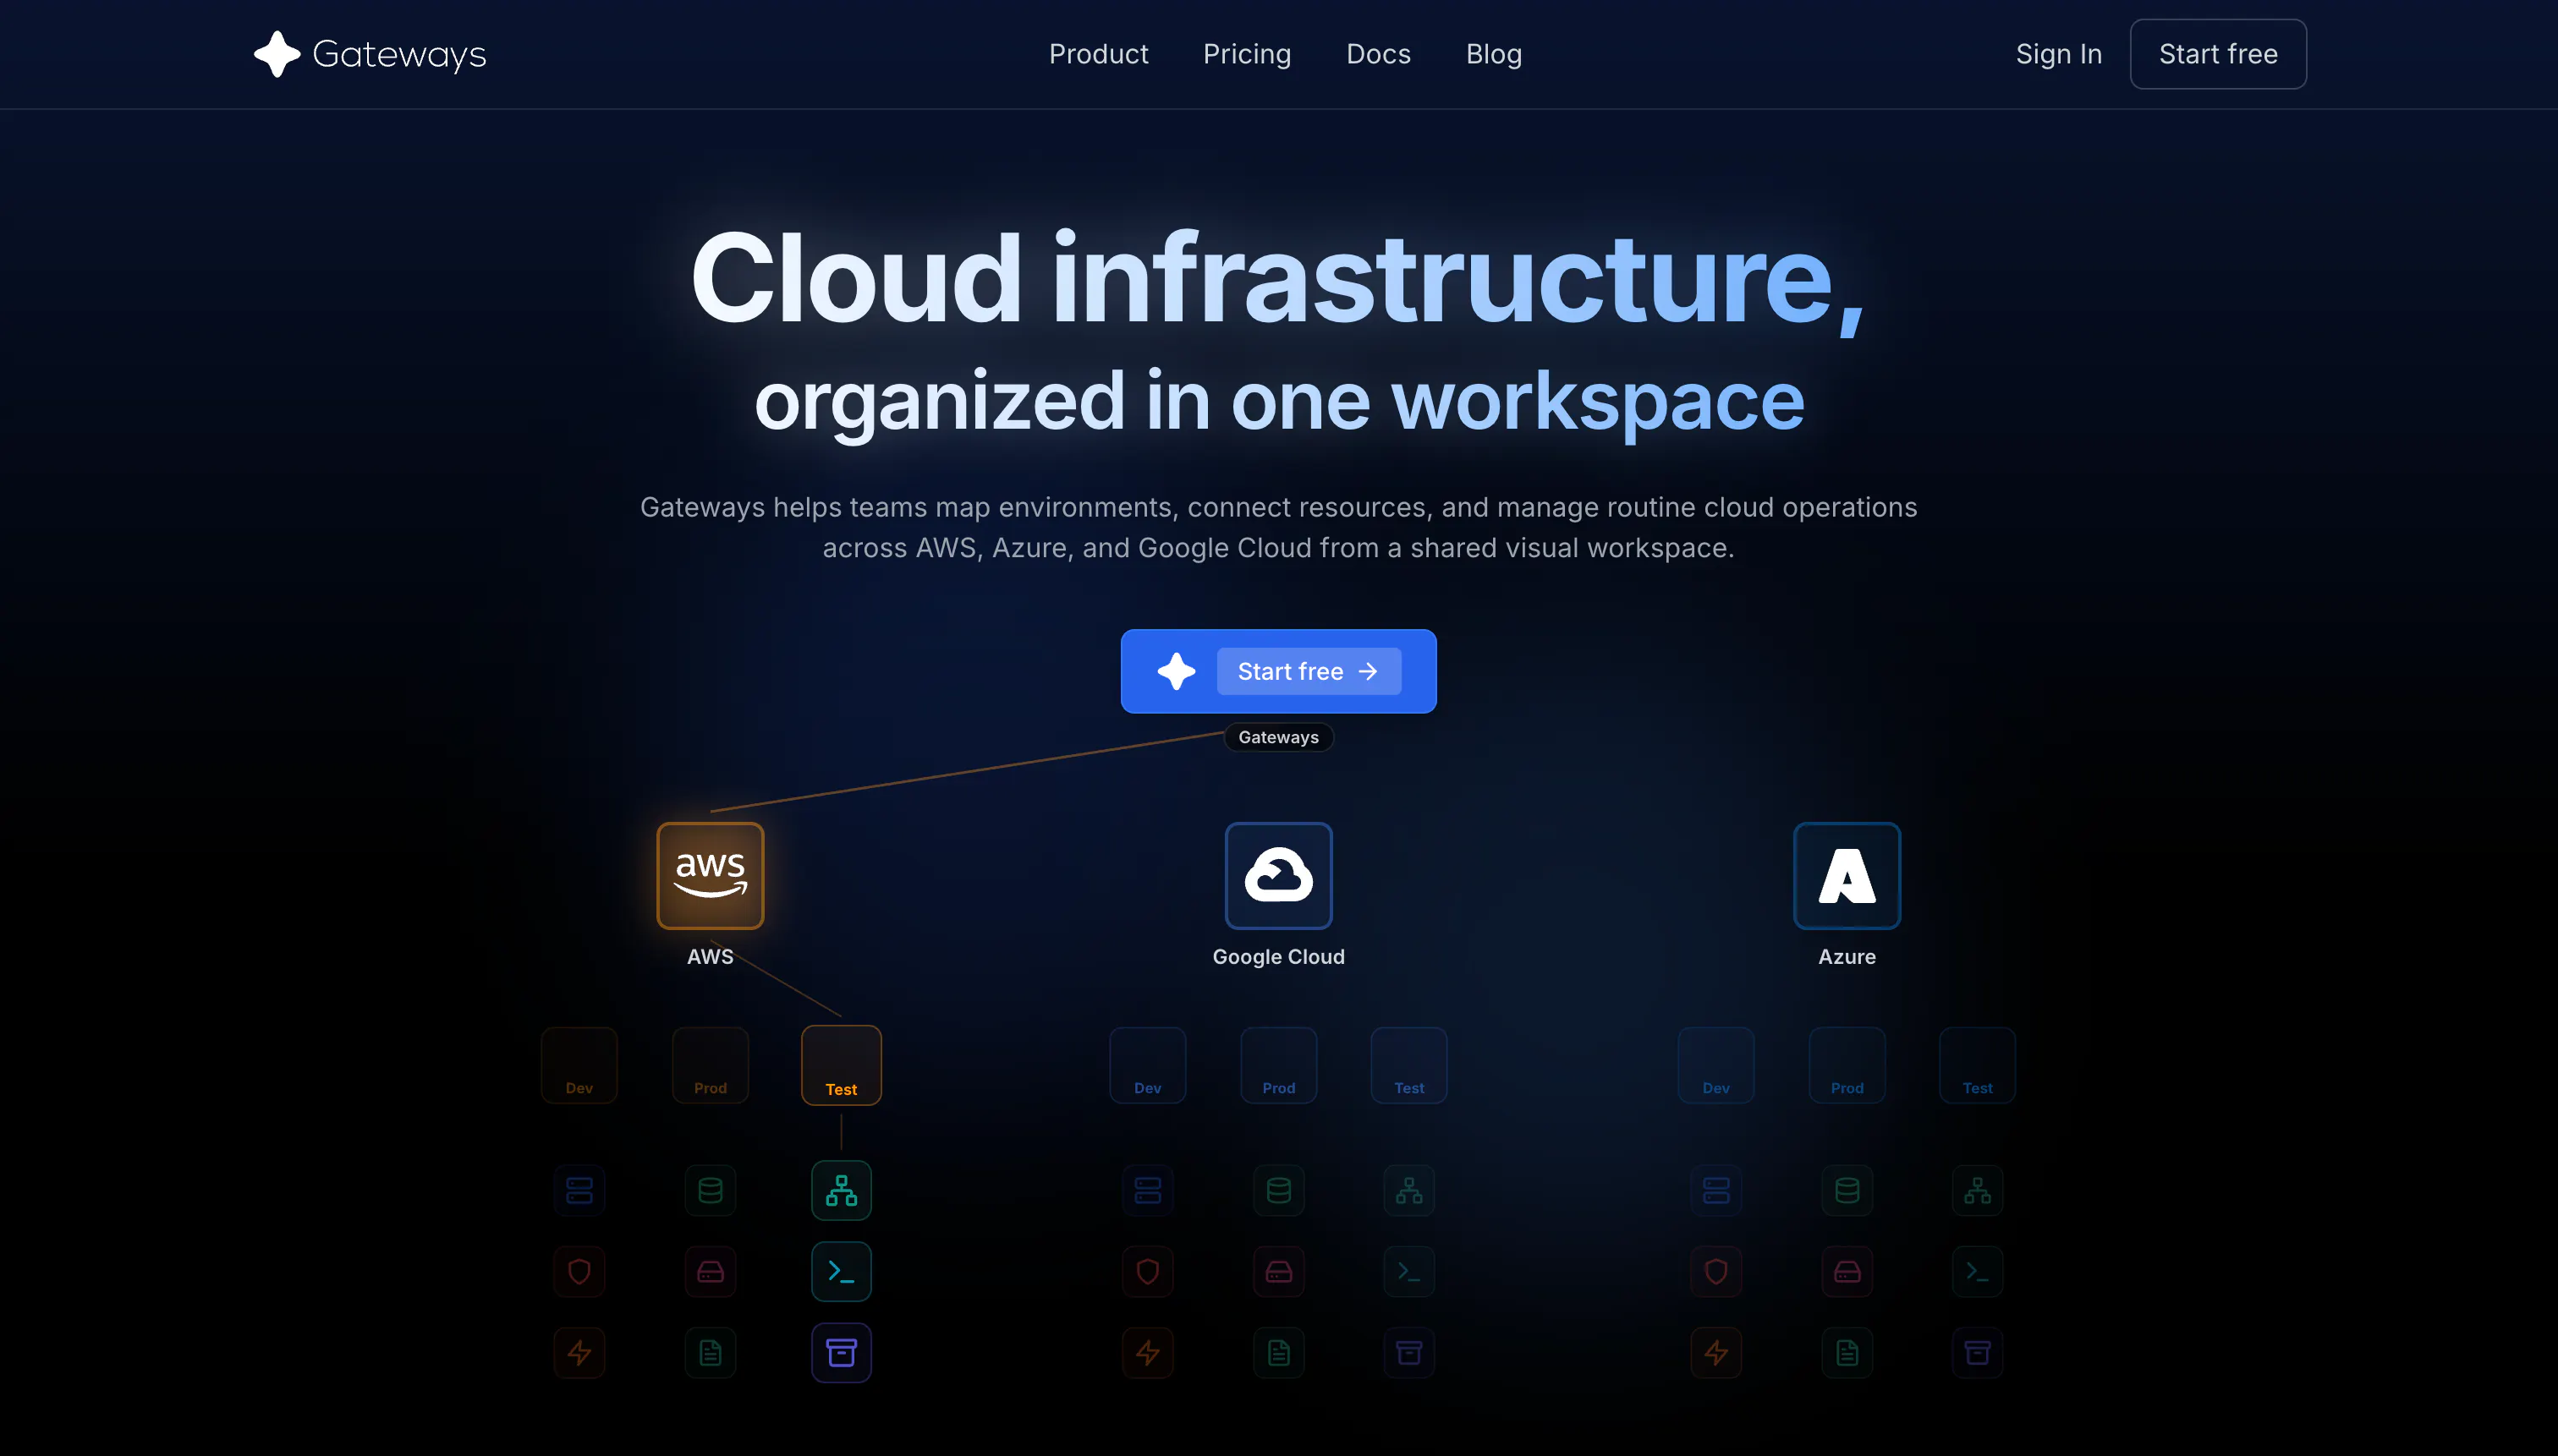Open the highlighted AWS Test environment tile
2558x1456 pixels.
point(842,1065)
